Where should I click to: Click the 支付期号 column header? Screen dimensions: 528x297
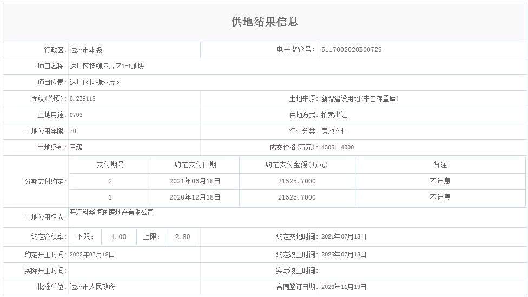point(110,165)
